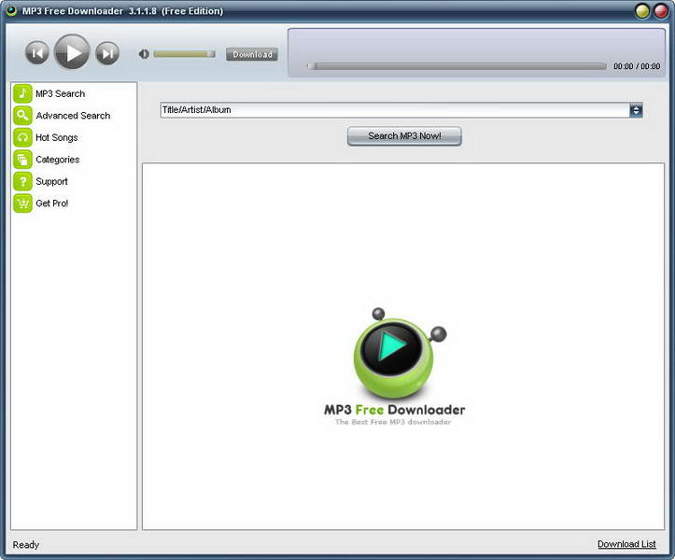Click the Play button

click(x=72, y=52)
